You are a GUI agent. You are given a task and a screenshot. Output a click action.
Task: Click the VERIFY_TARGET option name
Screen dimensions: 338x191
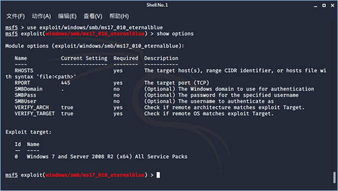(x=34, y=114)
